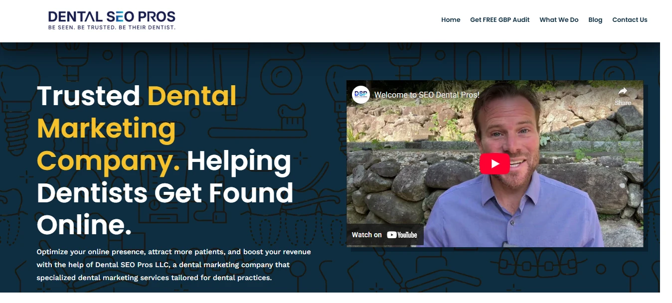Click the Share label under the arrow

tap(623, 103)
